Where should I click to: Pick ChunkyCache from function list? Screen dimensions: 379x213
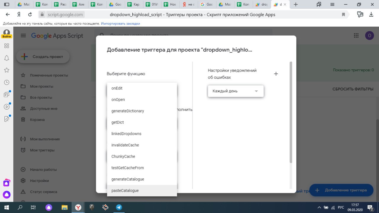click(x=142, y=156)
